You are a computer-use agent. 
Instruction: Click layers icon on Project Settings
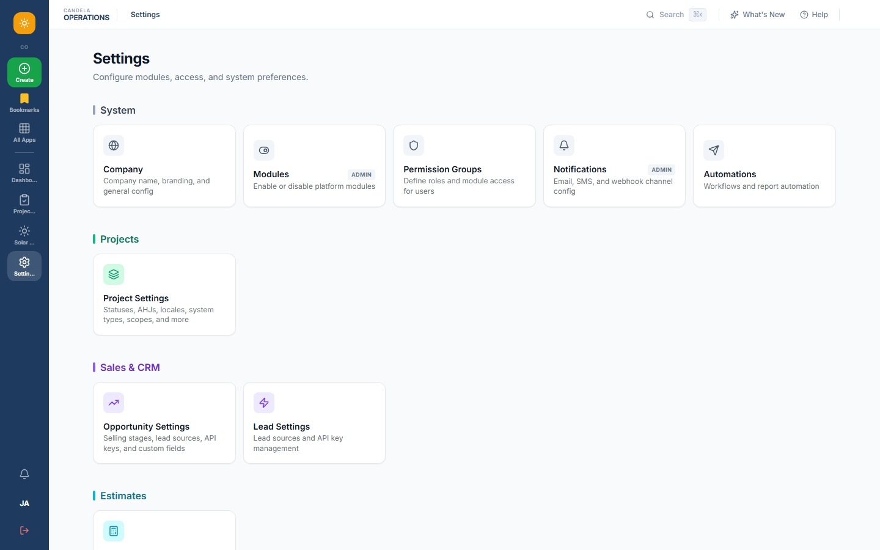114,274
